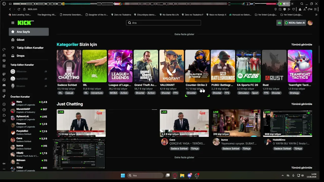Open a new browser tab

[x=292, y=4]
